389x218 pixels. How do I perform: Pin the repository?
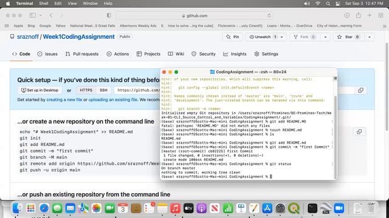click(233, 37)
